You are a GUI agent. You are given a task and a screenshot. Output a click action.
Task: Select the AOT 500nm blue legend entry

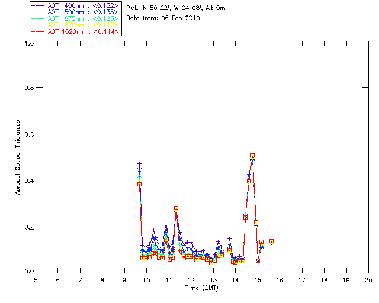coord(75,12)
